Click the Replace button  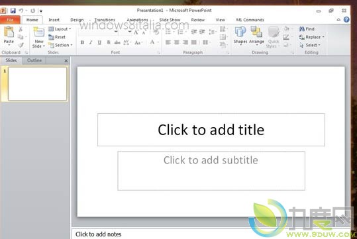pyautogui.click(x=311, y=37)
